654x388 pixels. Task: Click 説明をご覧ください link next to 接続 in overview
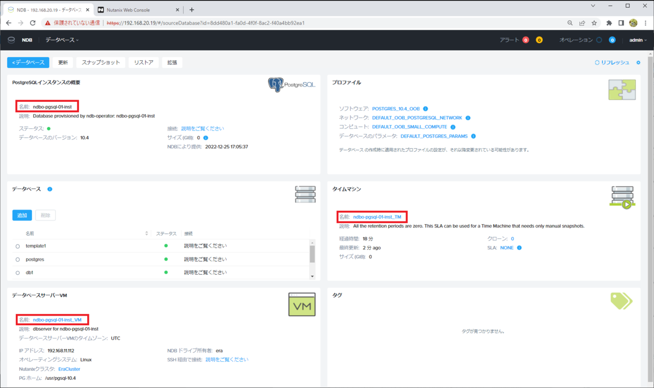click(202, 128)
